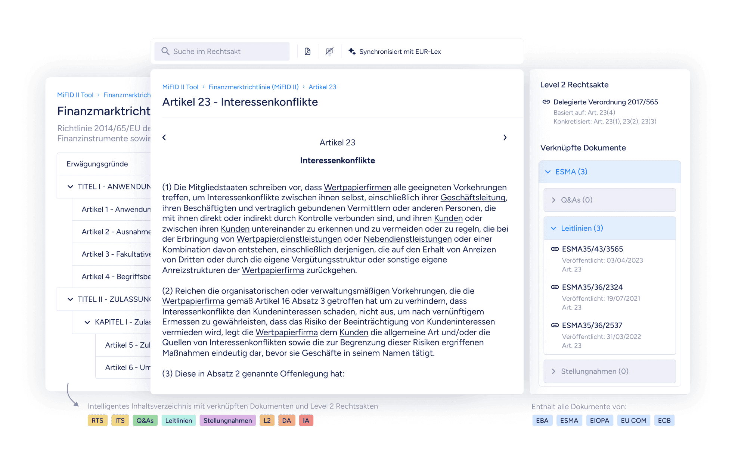This screenshot has height=464, width=735.
Task: Click the 'EU COM' source tag
Action: [633, 420]
